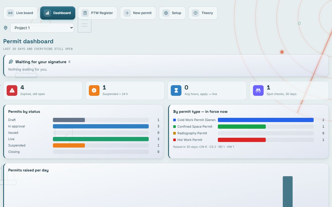Click the signature pen icon
Screen dimensions: 332x207
click(11, 62)
